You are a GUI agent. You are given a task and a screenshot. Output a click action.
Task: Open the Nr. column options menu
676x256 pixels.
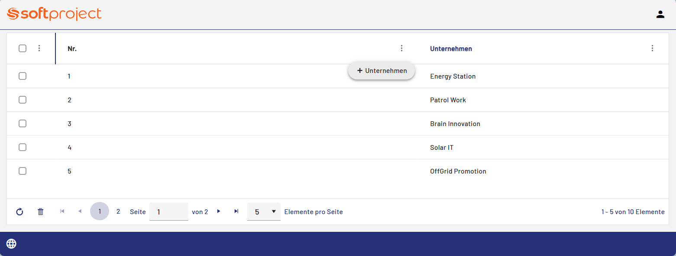pos(401,48)
